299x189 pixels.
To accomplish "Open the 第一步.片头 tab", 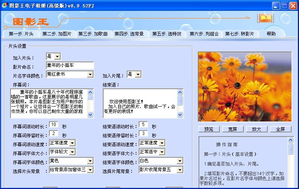I will point(21,34).
